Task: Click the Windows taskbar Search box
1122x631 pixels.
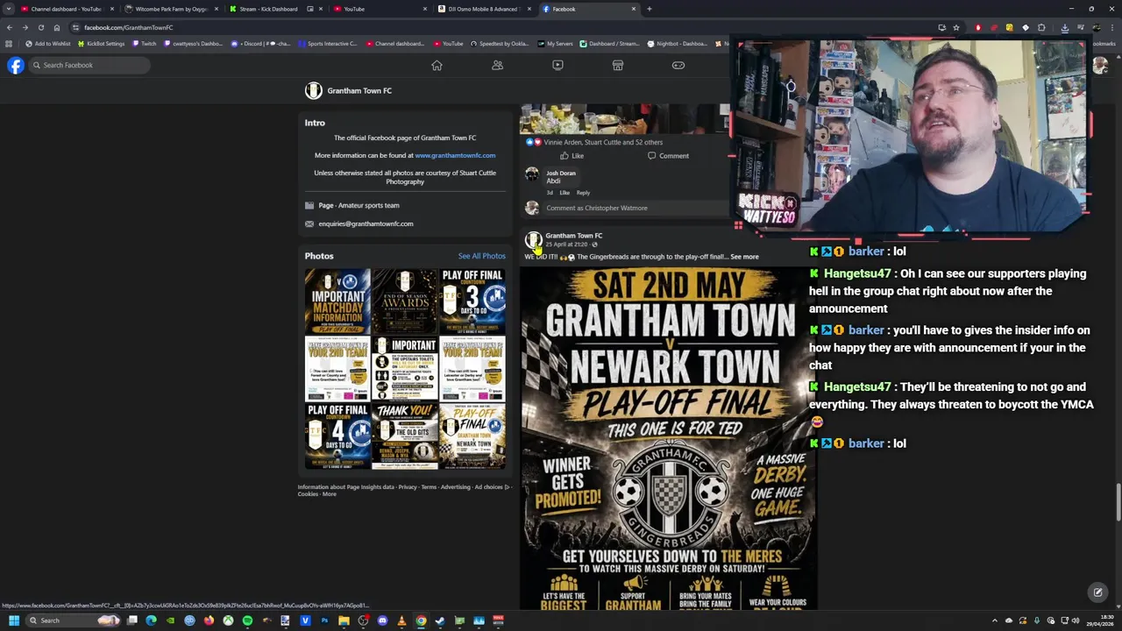Action: (x=75, y=620)
